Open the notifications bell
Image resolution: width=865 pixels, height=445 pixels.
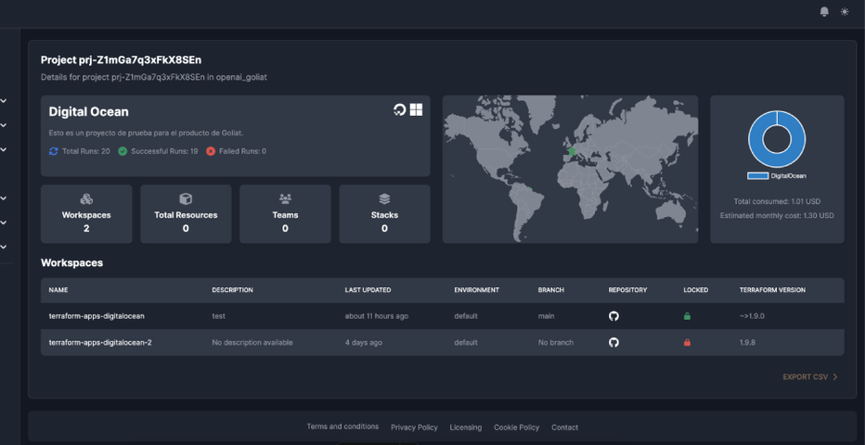pos(824,11)
